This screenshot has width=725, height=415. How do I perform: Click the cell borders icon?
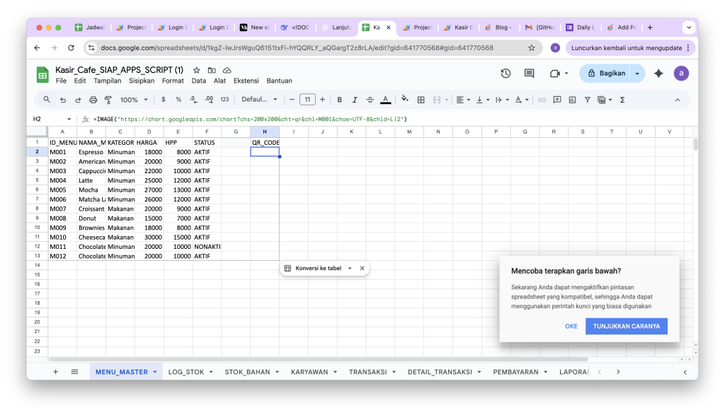click(x=421, y=100)
